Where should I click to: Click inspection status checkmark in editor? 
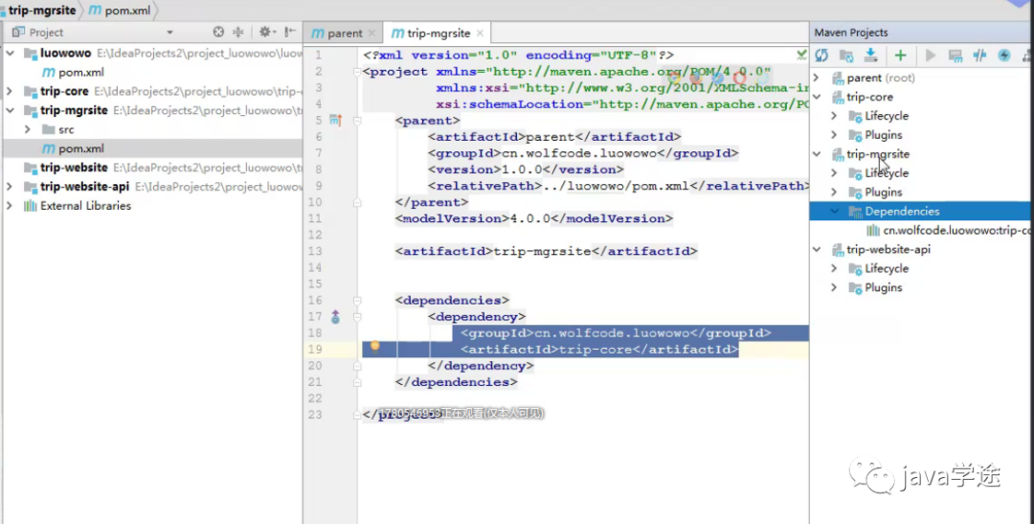[801, 55]
